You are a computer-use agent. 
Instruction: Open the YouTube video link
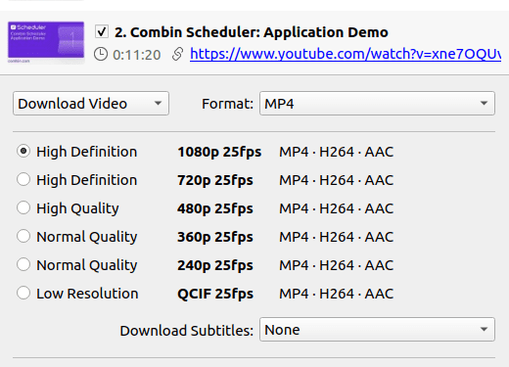point(346,54)
